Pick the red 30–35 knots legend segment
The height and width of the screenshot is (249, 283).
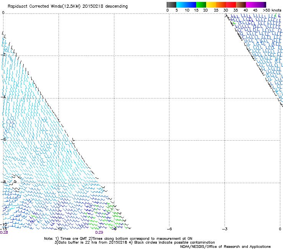click(231, 5)
